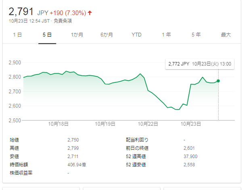This screenshot has width=242, height=190.
Task: Switch to the 6か月 tab
Action: coord(106,35)
